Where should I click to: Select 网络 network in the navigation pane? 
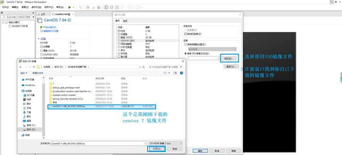[26, 135]
